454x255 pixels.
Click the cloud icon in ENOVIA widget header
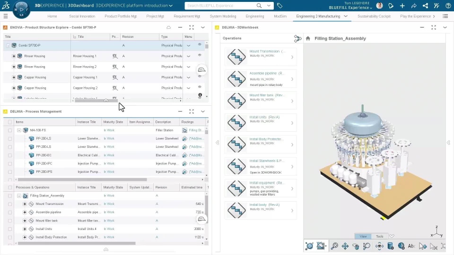tap(168, 27)
